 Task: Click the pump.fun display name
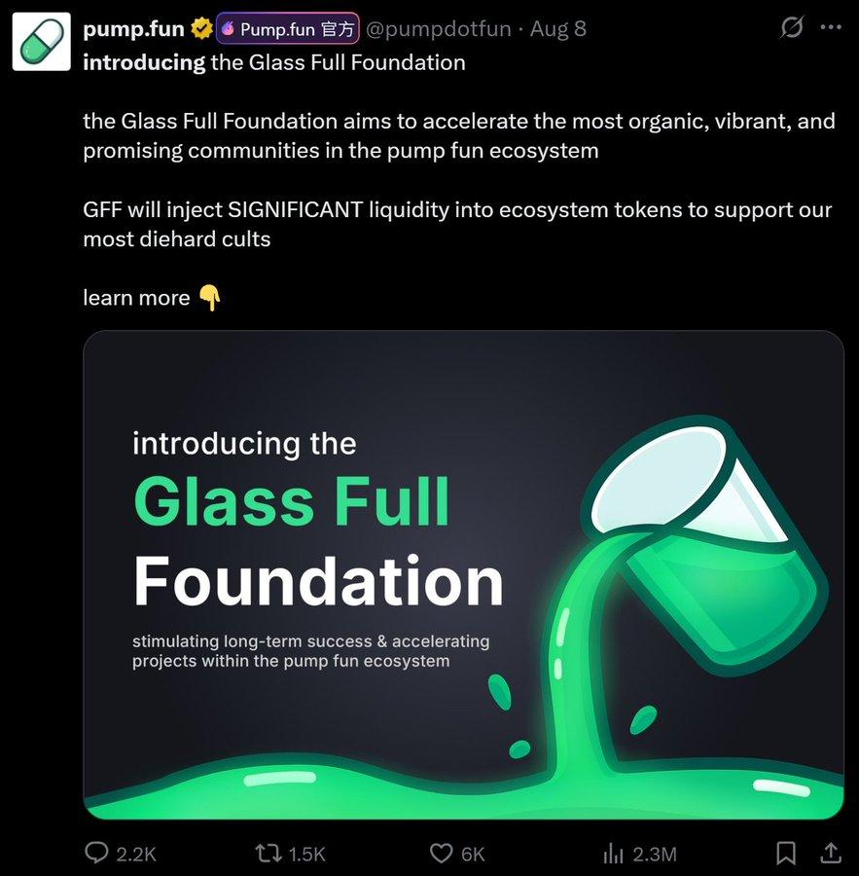(133, 29)
